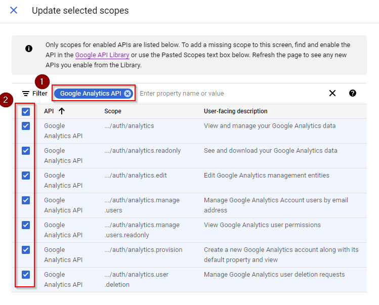Open the filter help question mark icon
Image resolution: width=379 pixels, height=305 pixels.
(x=353, y=93)
